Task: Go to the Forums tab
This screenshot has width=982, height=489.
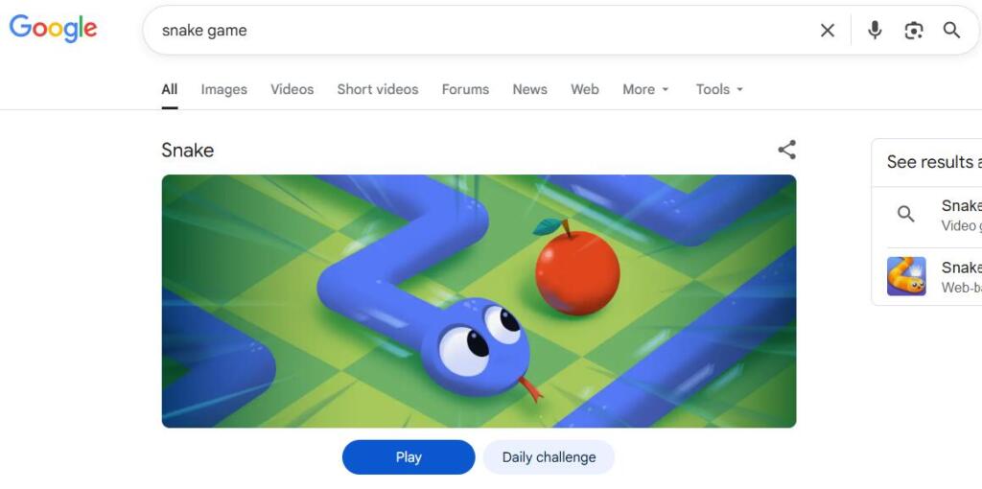Action: [465, 89]
